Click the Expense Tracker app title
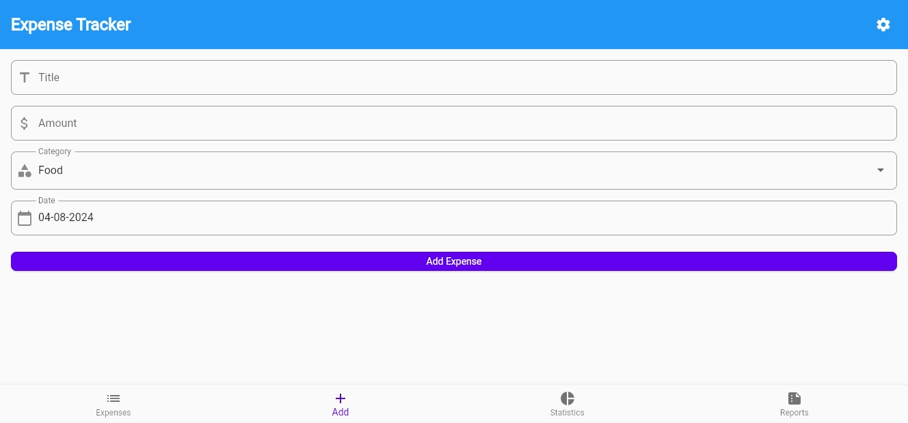 tap(71, 25)
